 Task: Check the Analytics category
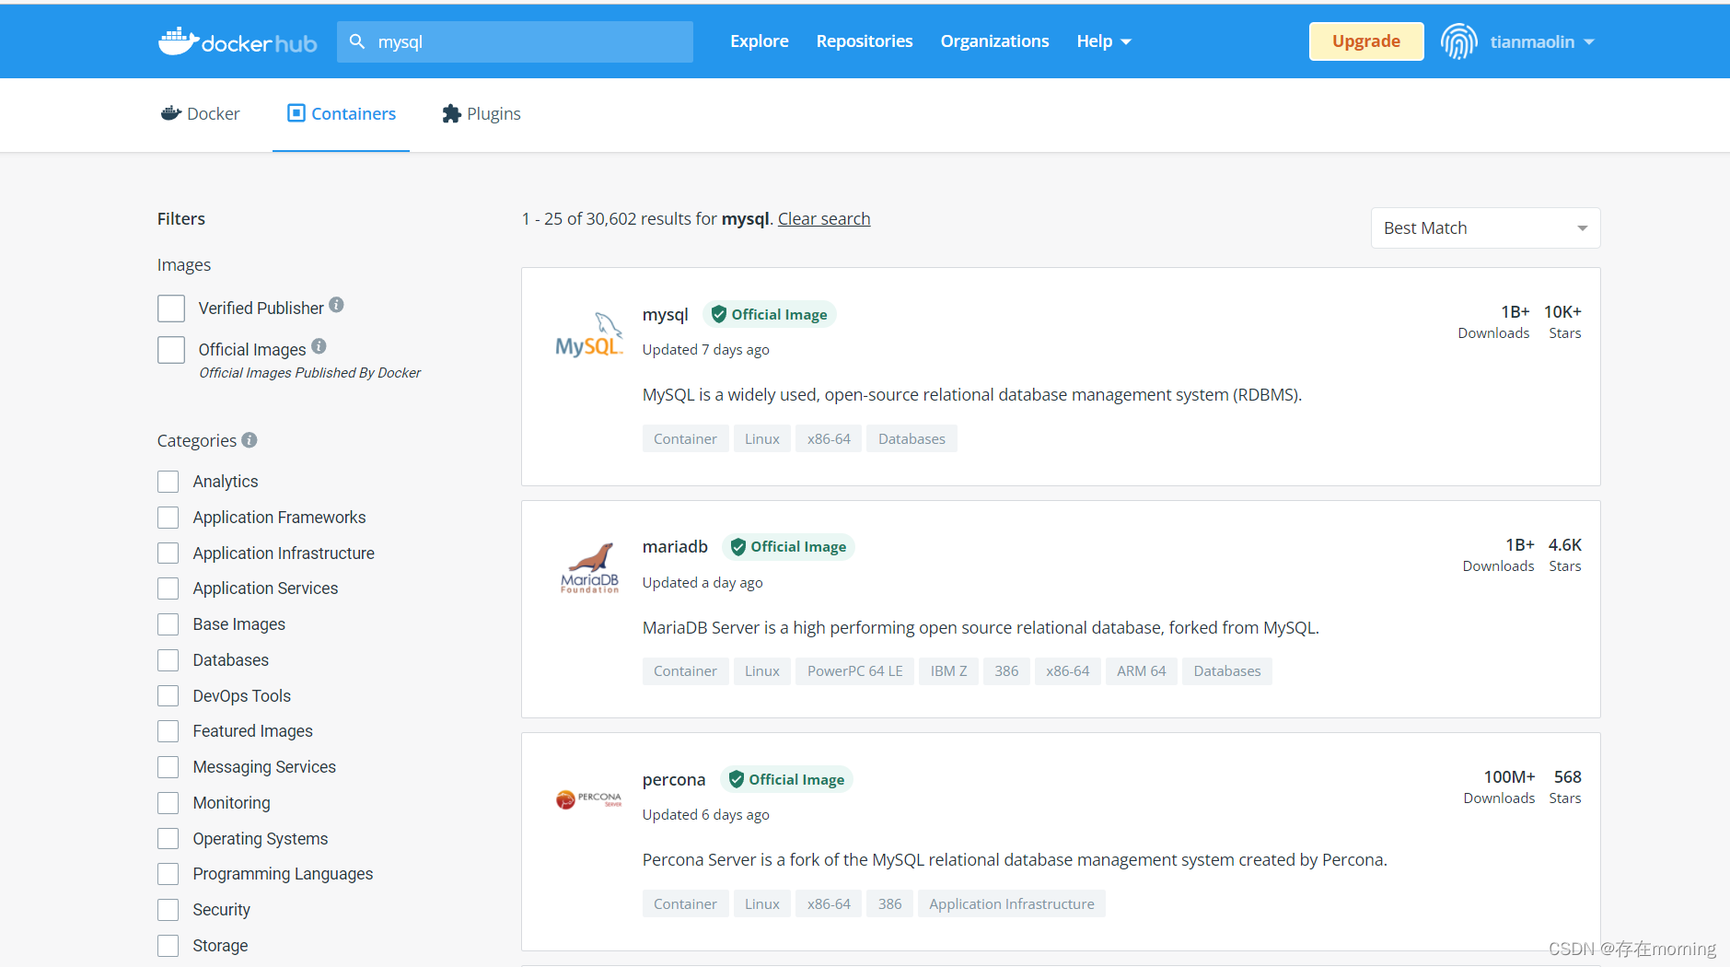(x=168, y=482)
